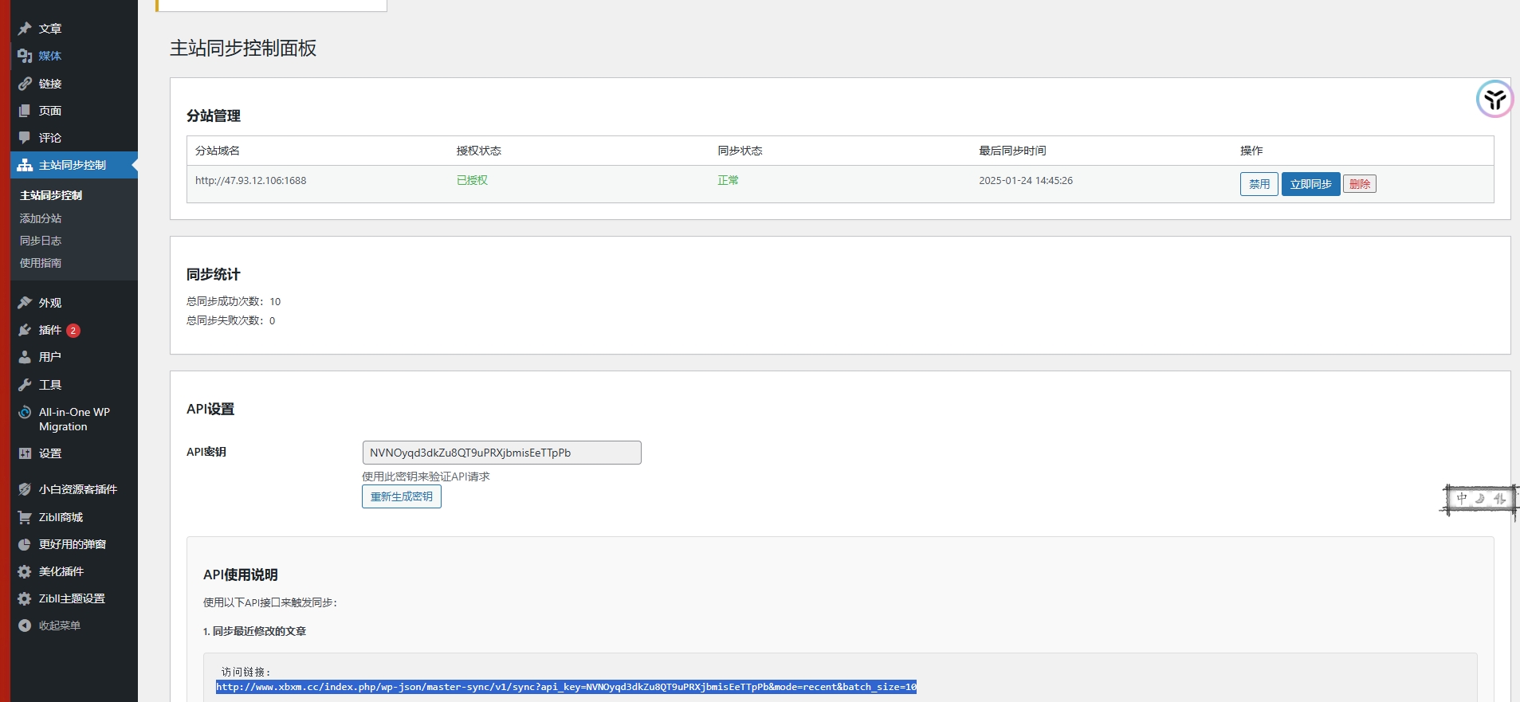
Task: Toggle the IME 中 language indicator
Action: coord(1462,498)
